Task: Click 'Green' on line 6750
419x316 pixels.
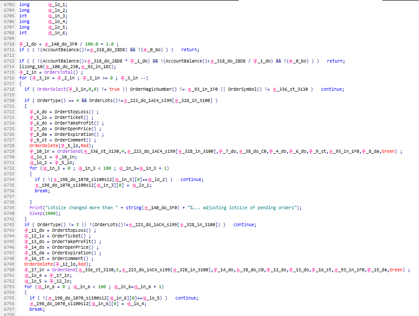Action: coord(396,270)
